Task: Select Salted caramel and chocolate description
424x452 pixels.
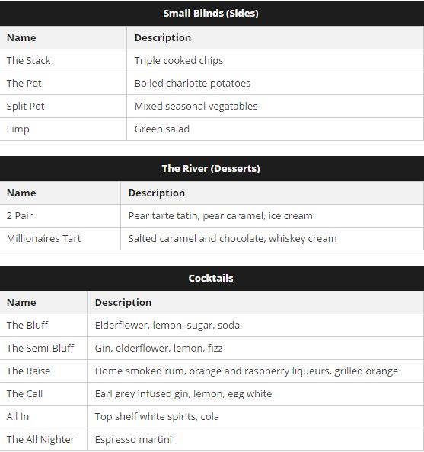Action: click(x=232, y=238)
